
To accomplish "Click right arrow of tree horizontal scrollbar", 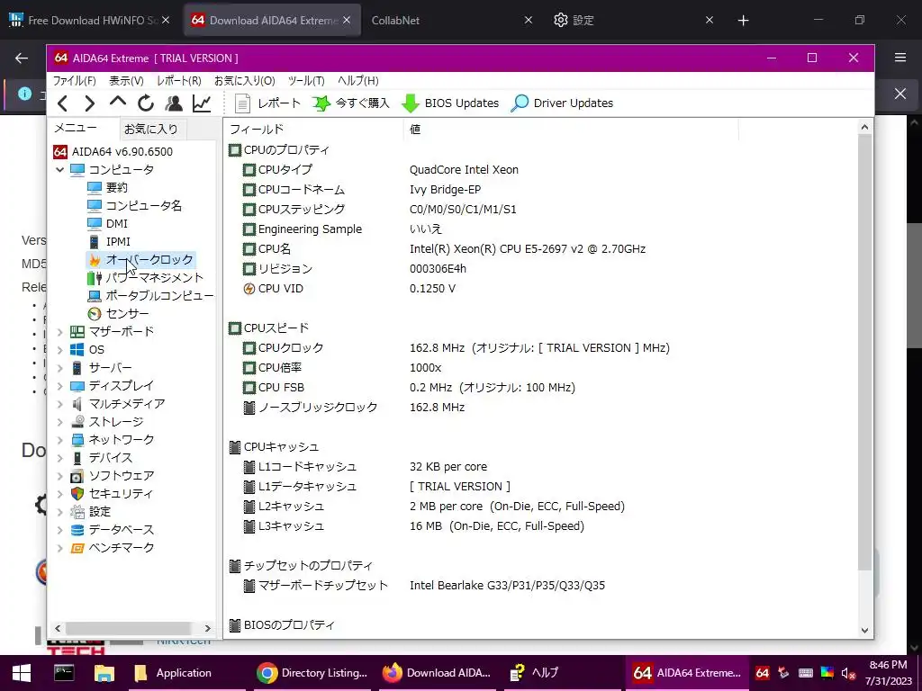I will coord(208,628).
